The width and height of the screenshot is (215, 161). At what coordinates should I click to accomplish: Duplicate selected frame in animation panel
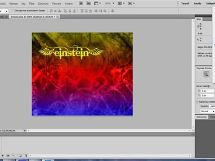pos(21,156)
